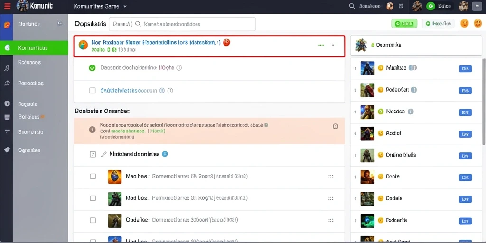
Task: Click the blue info icon after Gatdioishristos
Action: 162,91
